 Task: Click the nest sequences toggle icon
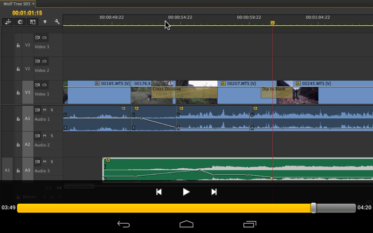(x=8, y=21)
